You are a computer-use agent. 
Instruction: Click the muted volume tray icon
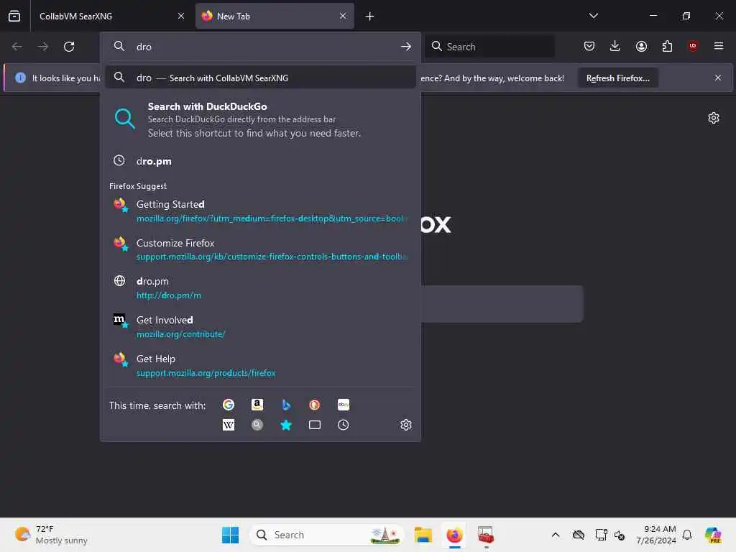coord(620,535)
